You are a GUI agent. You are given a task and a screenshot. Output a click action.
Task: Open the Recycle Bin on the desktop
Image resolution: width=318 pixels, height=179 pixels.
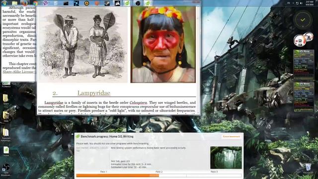click(x=308, y=169)
